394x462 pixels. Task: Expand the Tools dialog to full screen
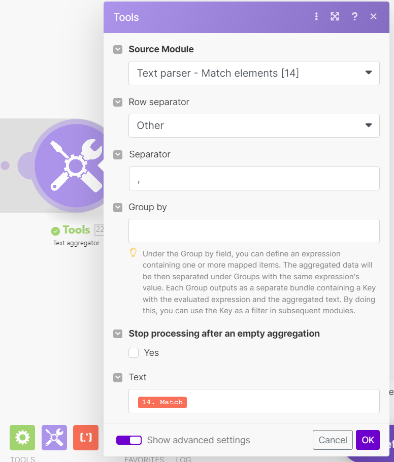pos(335,17)
